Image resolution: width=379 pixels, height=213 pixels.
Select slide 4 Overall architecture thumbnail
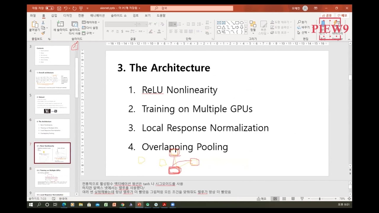click(x=52, y=80)
